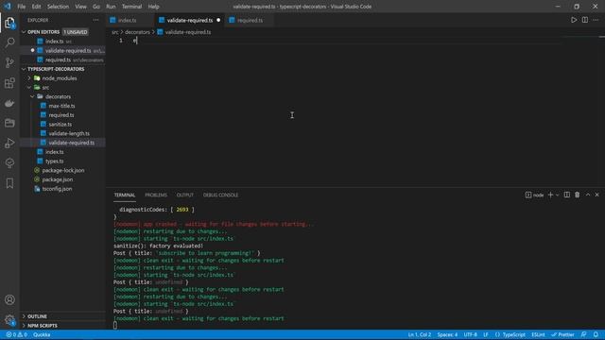Open the Project Manager folder view
The width and height of the screenshot is (605, 340).
[9, 123]
